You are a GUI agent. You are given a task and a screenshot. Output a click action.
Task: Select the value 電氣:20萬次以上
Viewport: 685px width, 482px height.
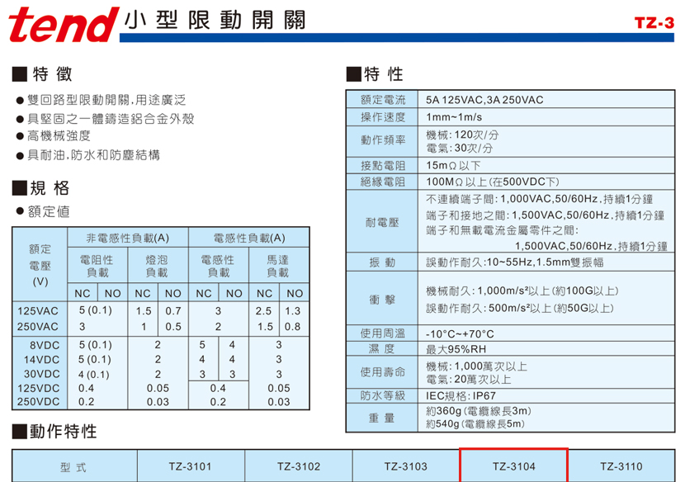coord(468,380)
